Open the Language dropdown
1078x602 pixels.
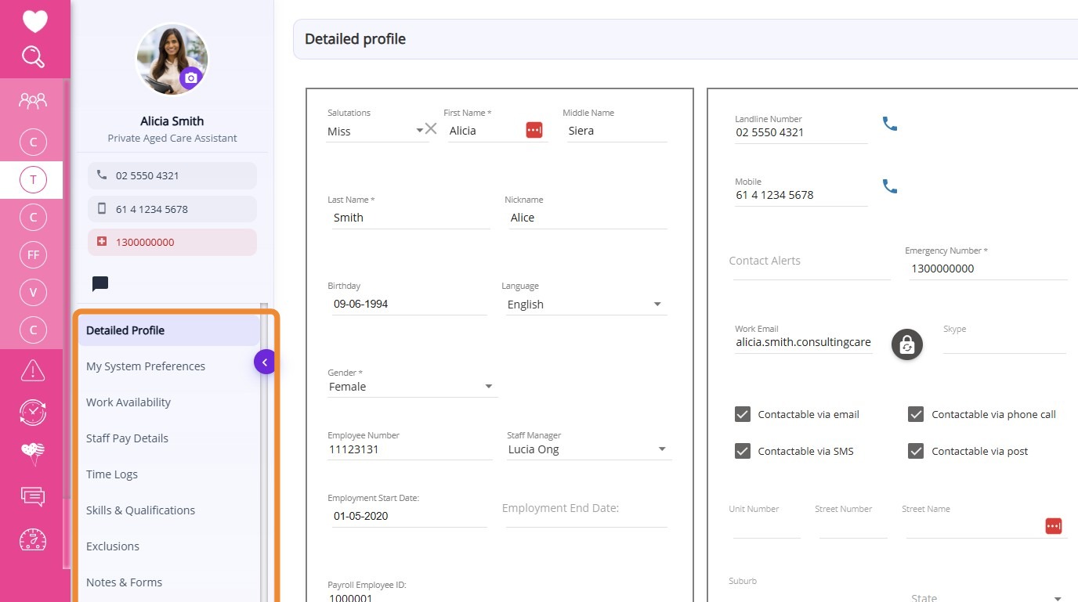657,305
